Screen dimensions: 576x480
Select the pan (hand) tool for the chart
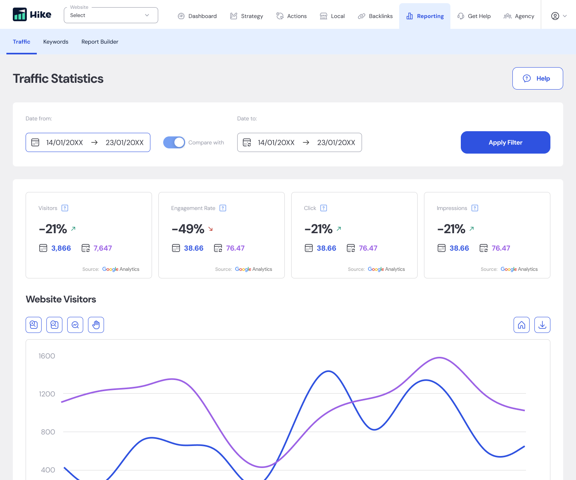(x=96, y=325)
